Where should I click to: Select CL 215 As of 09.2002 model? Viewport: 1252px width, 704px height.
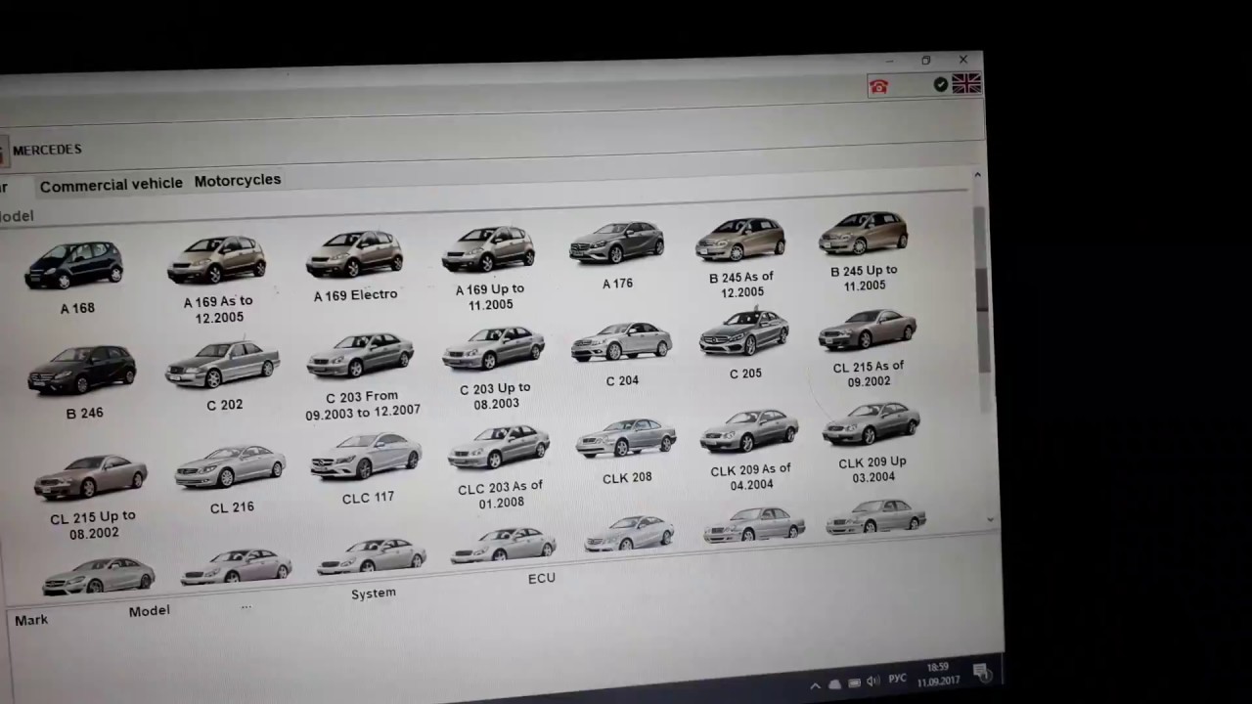tap(868, 330)
